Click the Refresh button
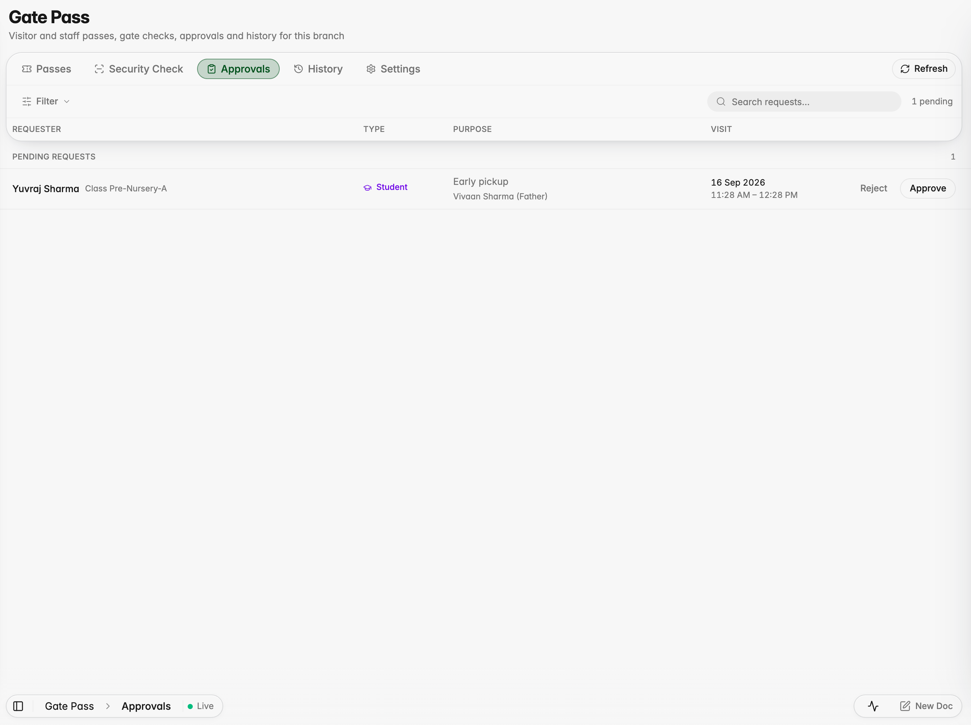971x725 pixels. pos(924,69)
